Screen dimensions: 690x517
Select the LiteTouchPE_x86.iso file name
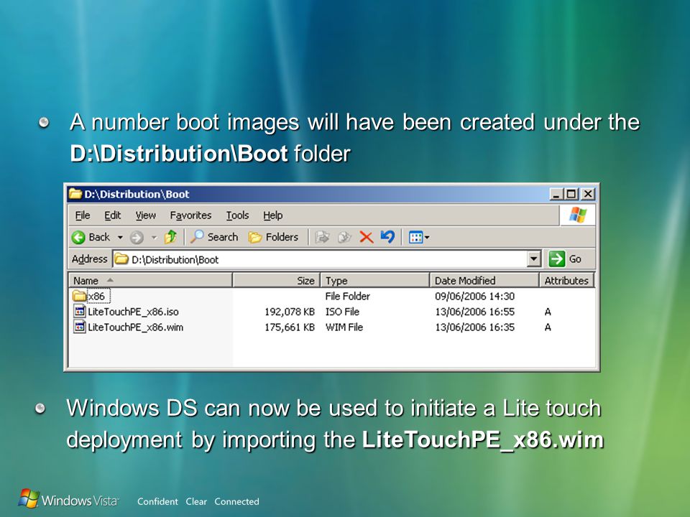tap(134, 312)
